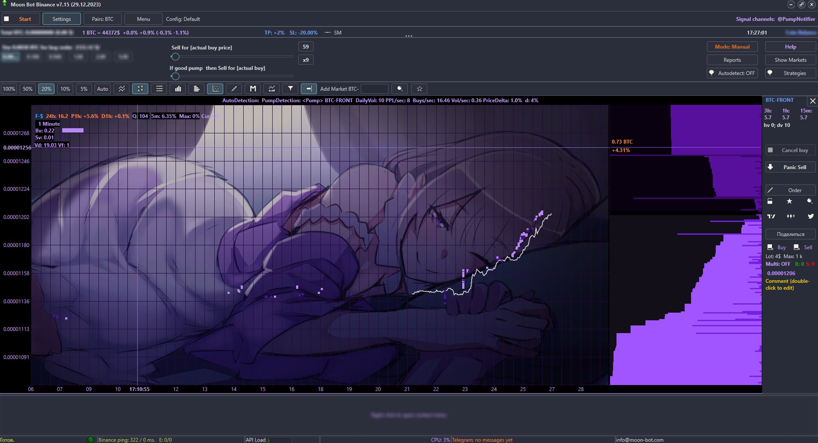This screenshot has height=443, width=818.
Task: Toggle Multi: OFF setting
Action: (x=778, y=264)
